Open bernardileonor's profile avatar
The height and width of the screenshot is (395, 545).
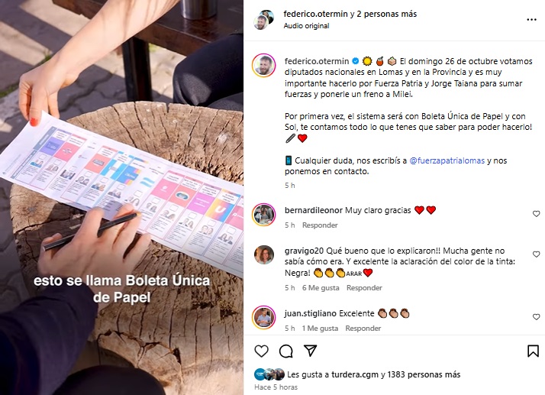(264, 215)
